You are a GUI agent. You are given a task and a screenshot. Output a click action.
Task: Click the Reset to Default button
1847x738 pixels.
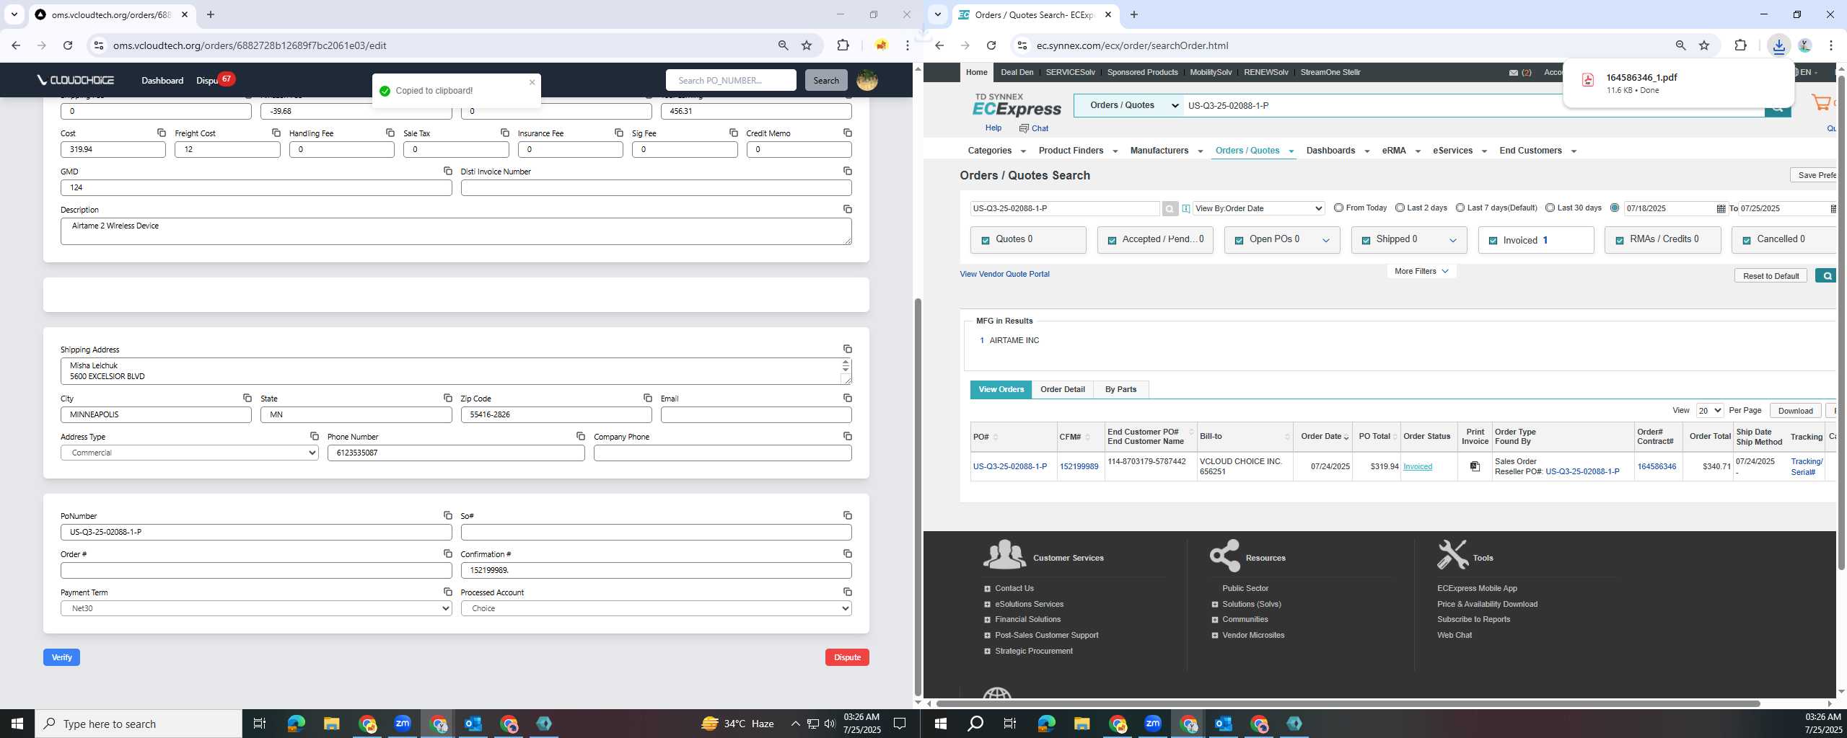(x=1771, y=276)
